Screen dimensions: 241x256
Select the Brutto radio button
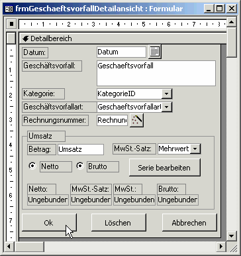pyautogui.click(x=80, y=166)
